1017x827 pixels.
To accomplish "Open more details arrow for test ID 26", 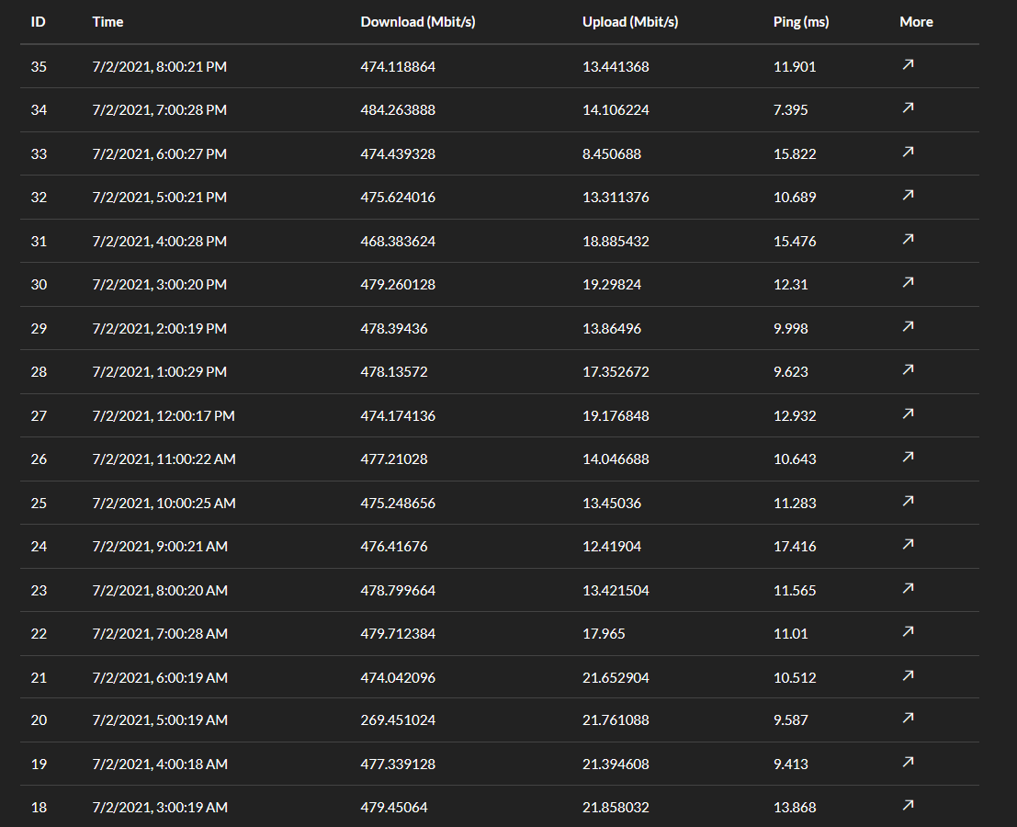I will tap(908, 458).
